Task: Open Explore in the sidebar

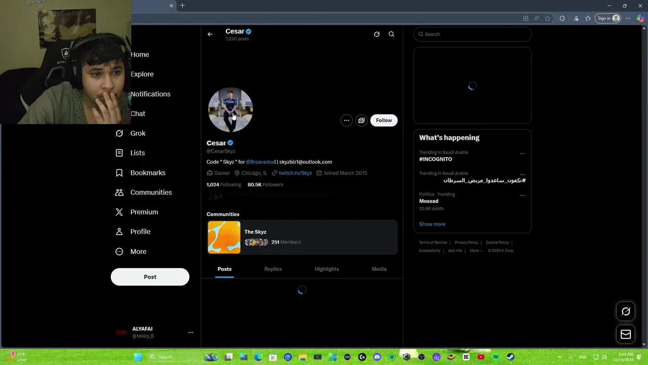Action: click(142, 74)
